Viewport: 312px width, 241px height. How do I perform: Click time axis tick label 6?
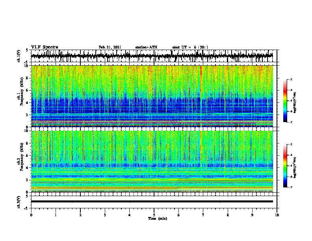pos(179,215)
